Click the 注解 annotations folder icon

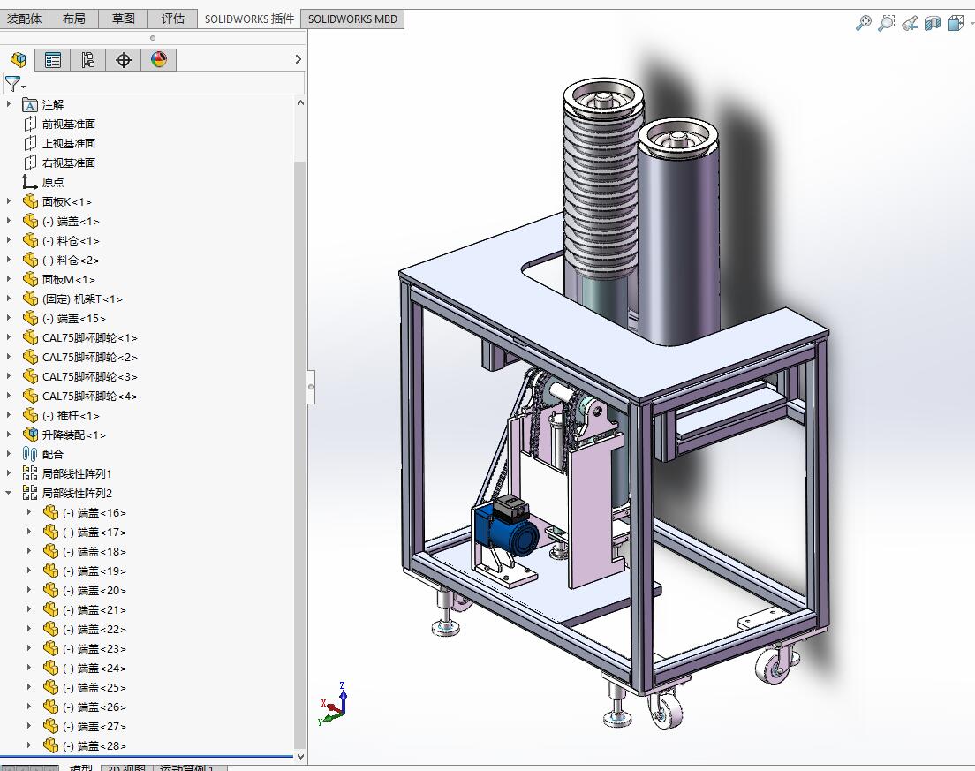point(30,104)
